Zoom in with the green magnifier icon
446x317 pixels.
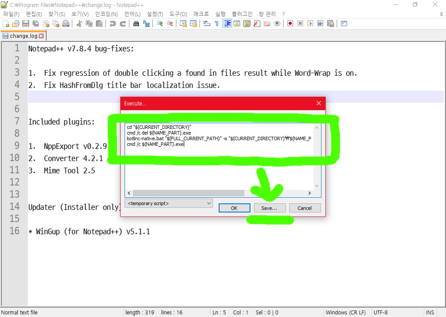(x=159, y=24)
